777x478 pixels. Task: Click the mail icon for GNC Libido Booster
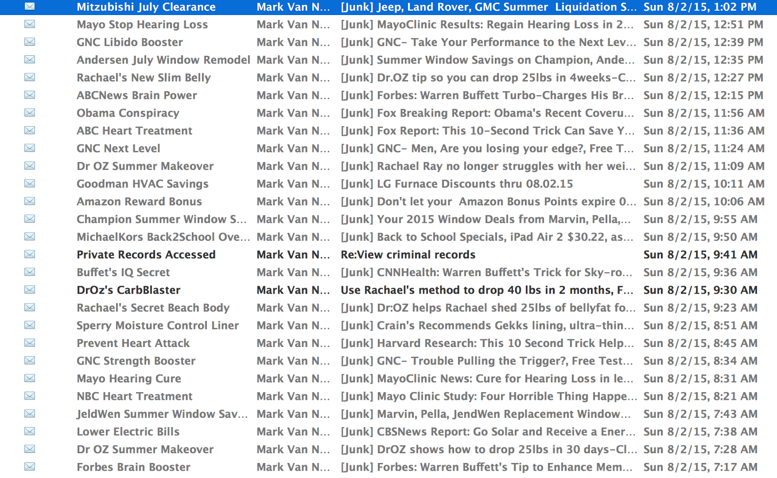point(30,42)
